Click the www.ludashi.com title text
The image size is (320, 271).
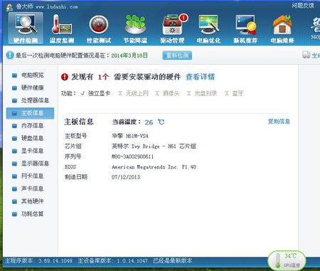point(57,7)
